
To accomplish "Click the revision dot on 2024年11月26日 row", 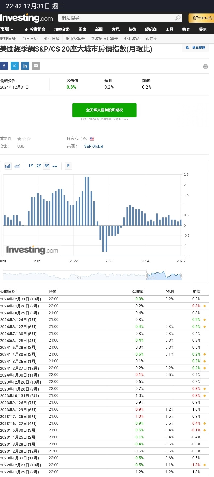I will click(205, 306).
